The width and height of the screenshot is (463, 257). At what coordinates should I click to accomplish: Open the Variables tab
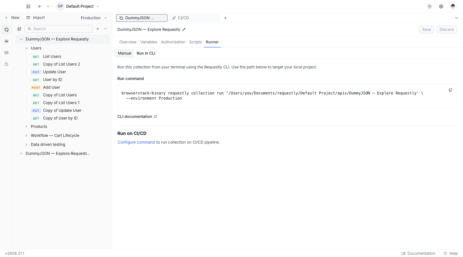click(x=149, y=42)
